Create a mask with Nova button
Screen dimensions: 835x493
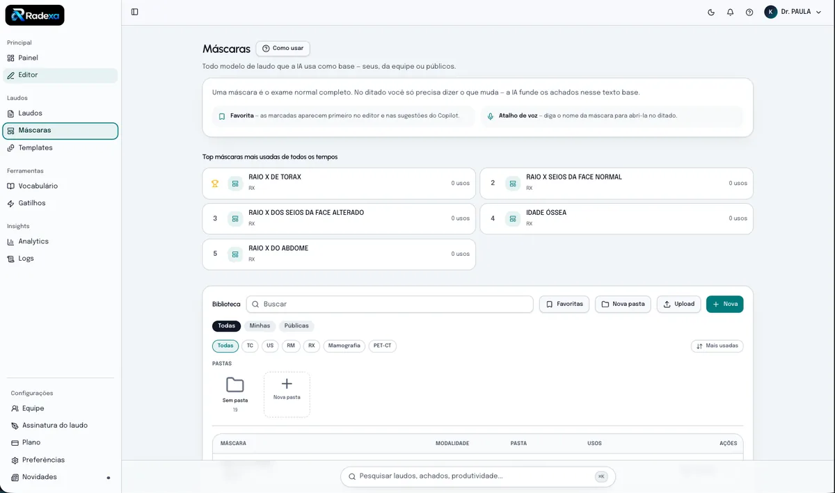click(x=724, y=304)
